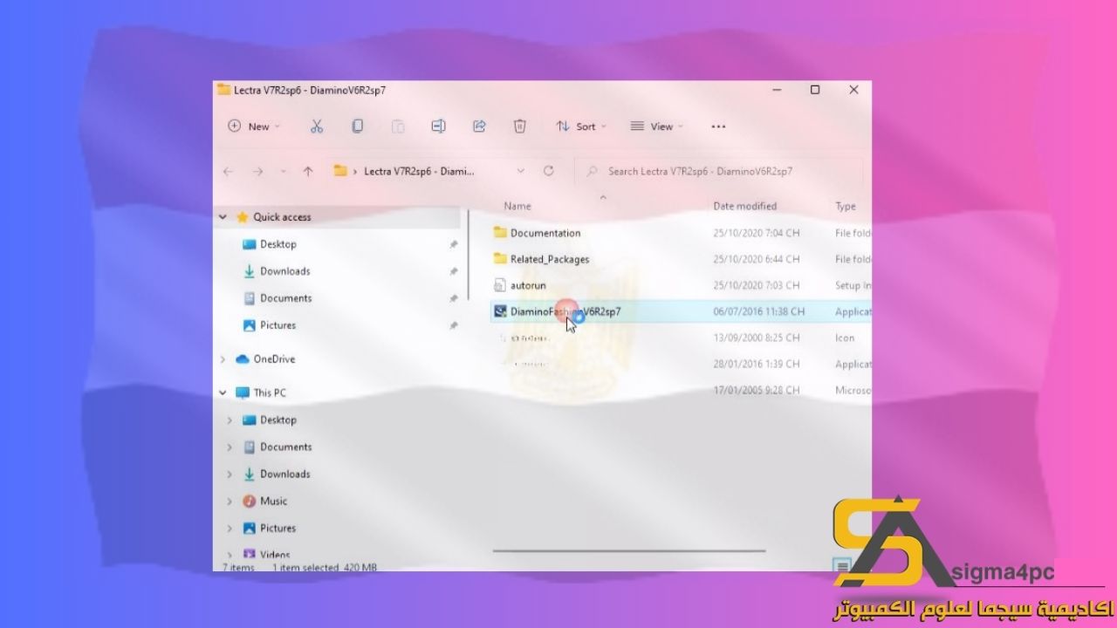1117x628 pixels.
Task: Click the date 13/09/2000 8:25 CH
Action: pos(756,338)
